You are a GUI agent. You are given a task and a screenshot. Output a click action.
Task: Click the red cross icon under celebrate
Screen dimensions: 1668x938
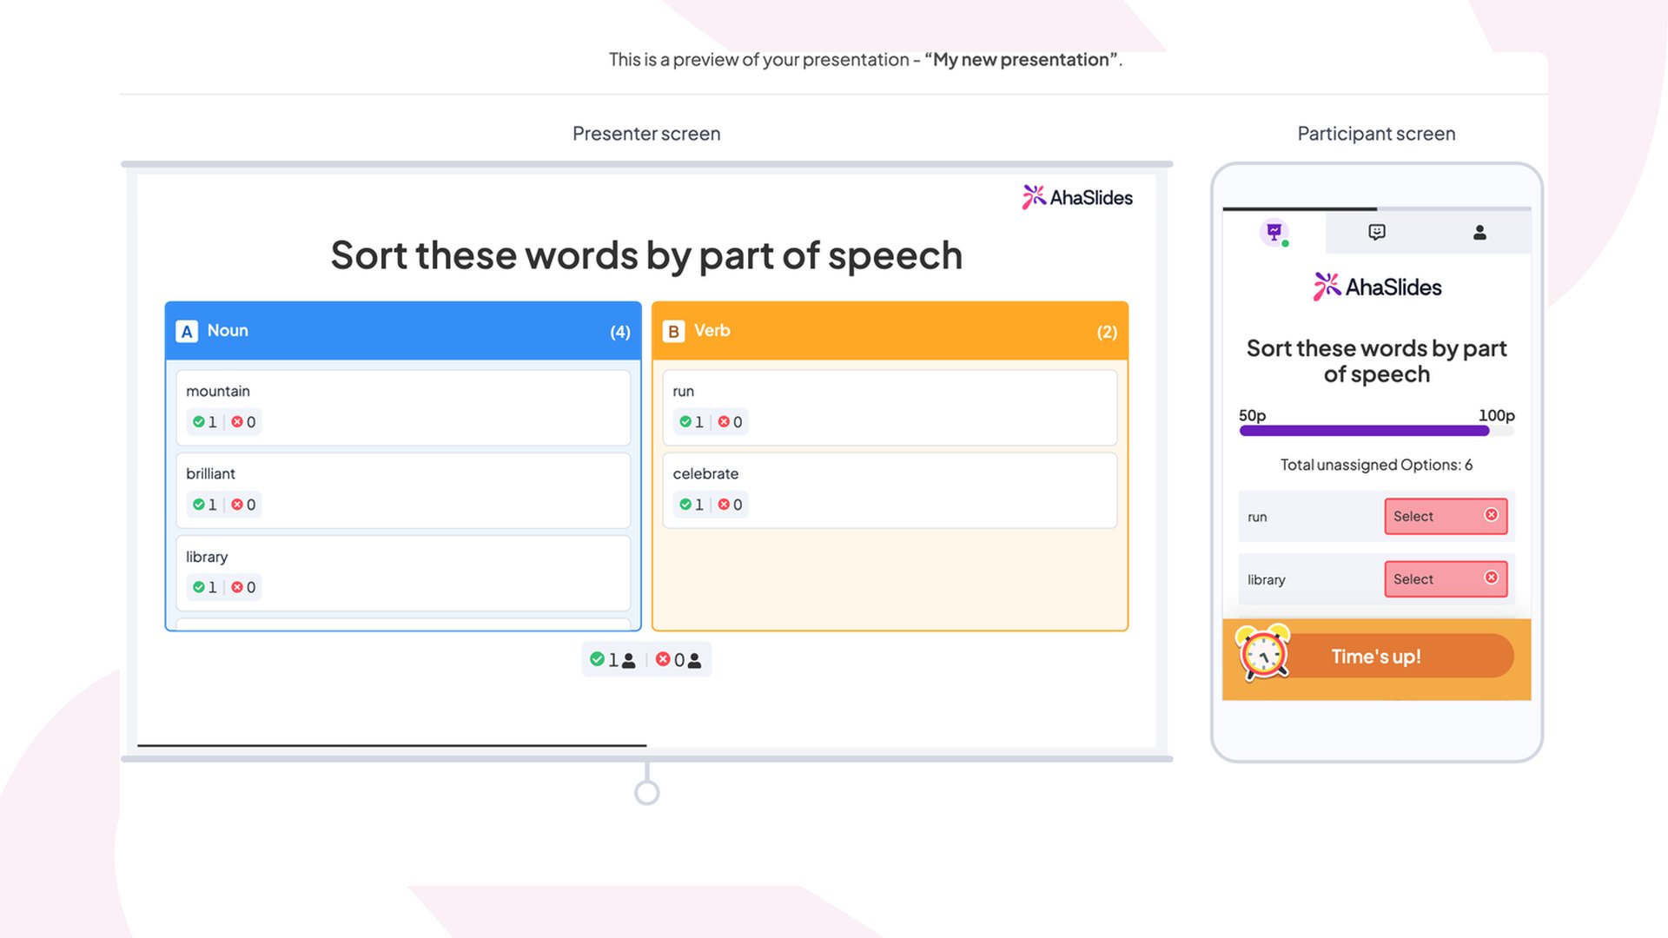tap(724, 505)
